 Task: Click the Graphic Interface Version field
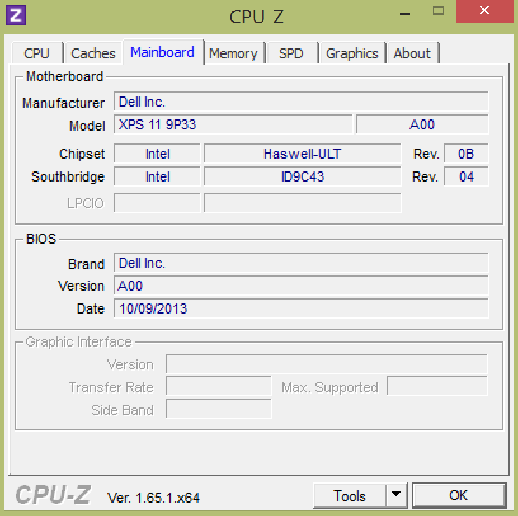326,364
